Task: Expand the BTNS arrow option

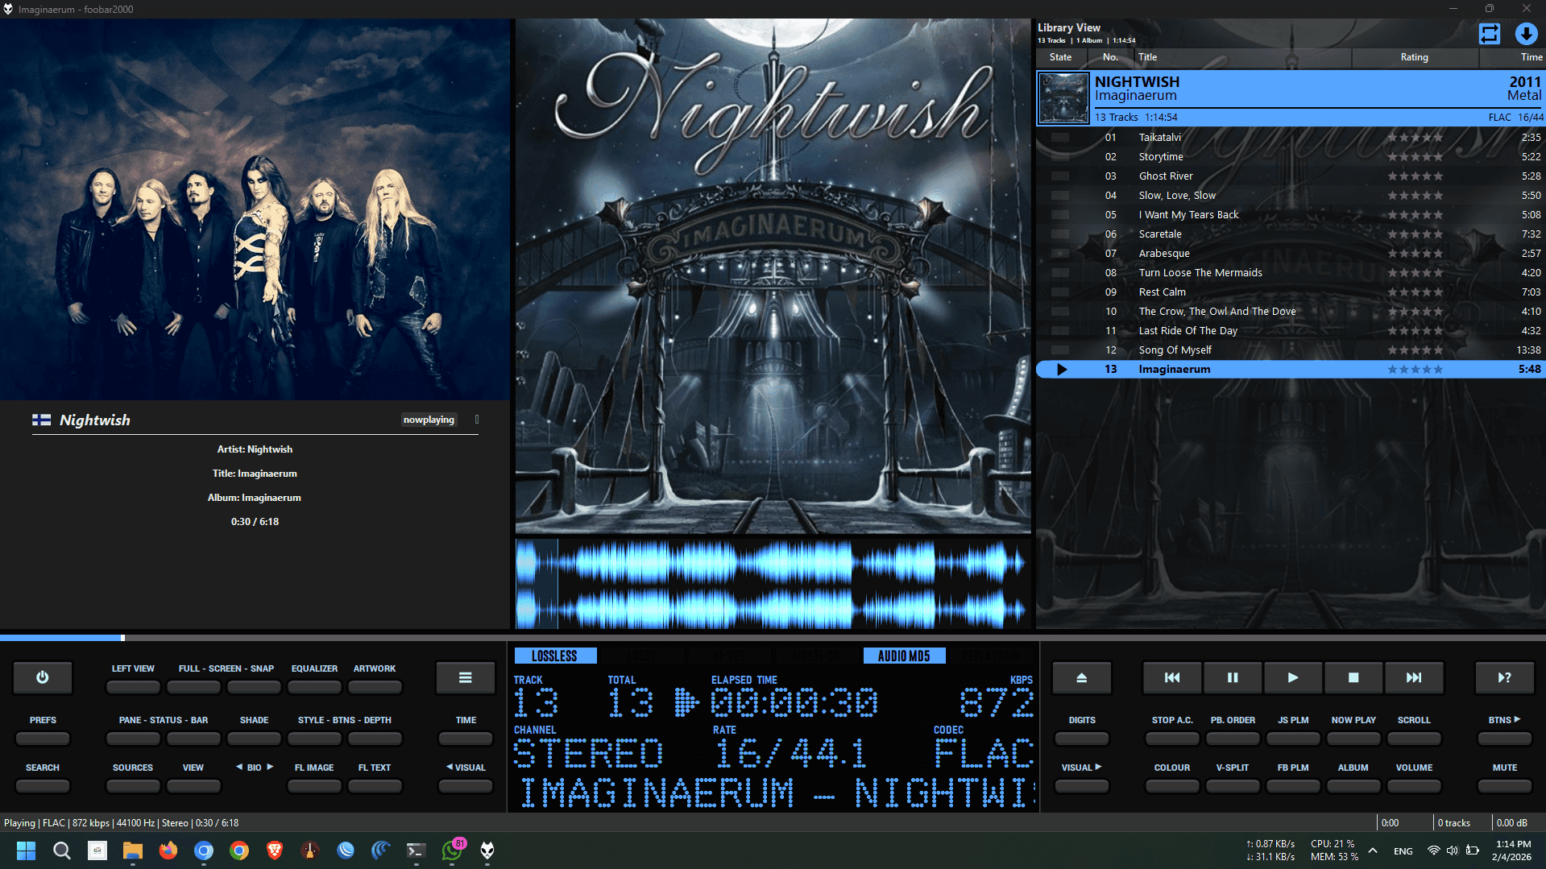Action: click(x=1503, y=738)
